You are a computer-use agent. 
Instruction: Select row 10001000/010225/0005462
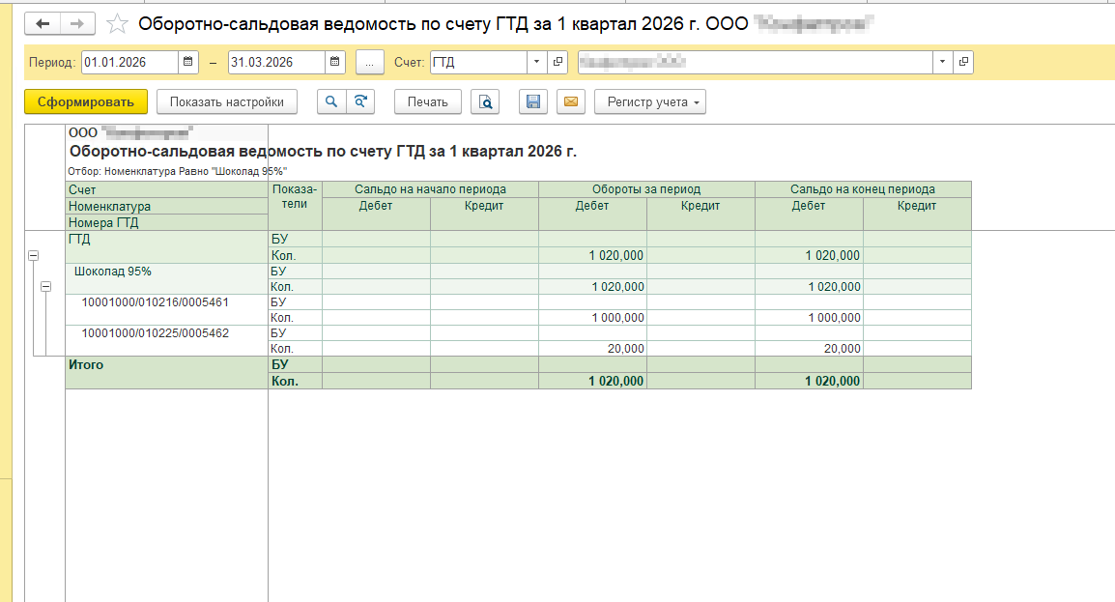[167, 340]
